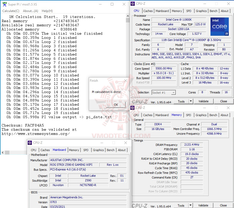
Task: Click Tools button in Memory CPU-Z window
Action: click(x=181, y=205)
